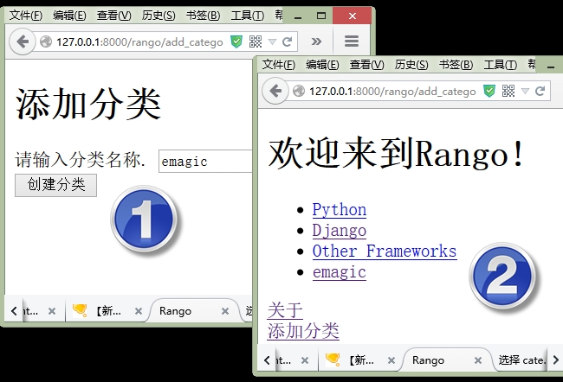The height and width of the screenshot is (382, 563).
Task: Click site globe icon in welcome window
Action: click(299, 91)
